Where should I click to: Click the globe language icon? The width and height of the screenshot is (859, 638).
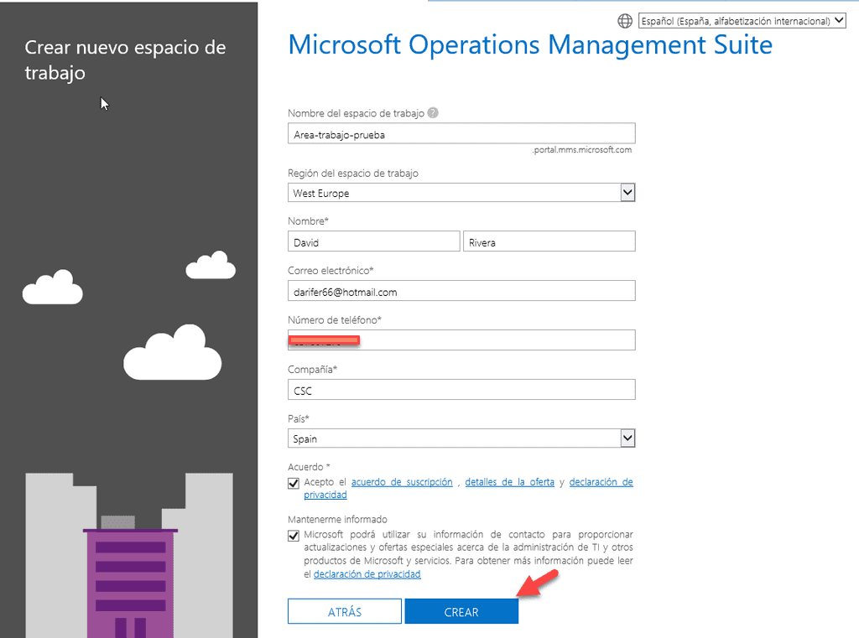(625, 21)
